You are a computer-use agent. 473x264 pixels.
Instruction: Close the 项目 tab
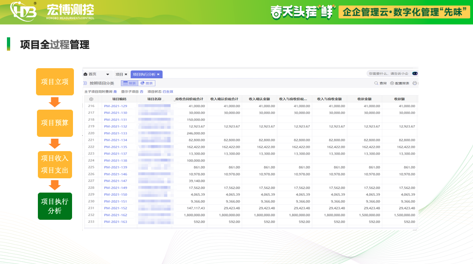tap(126, 74)
